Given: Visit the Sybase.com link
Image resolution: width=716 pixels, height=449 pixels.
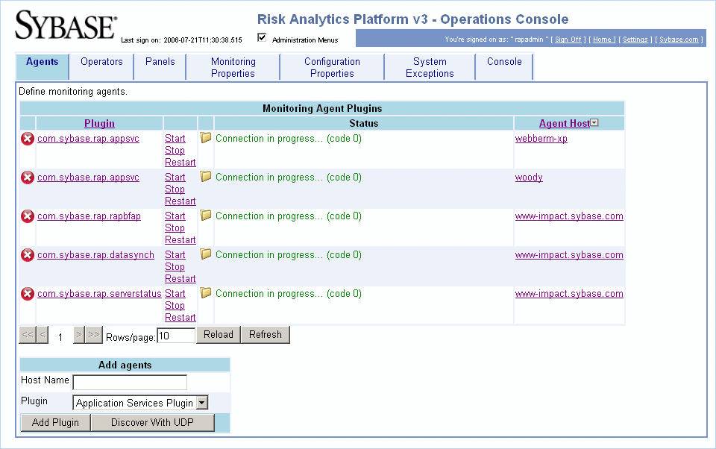Looking at the screenshot, I should [679, 40].
